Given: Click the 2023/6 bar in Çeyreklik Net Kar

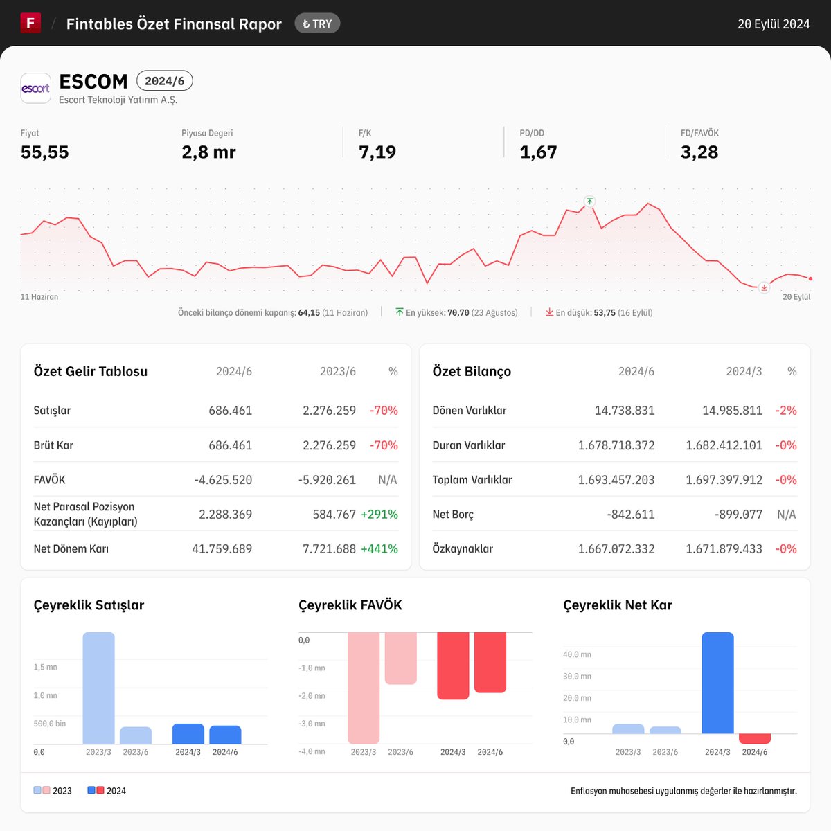Looking at the screenshot, I should click(665, 730).
